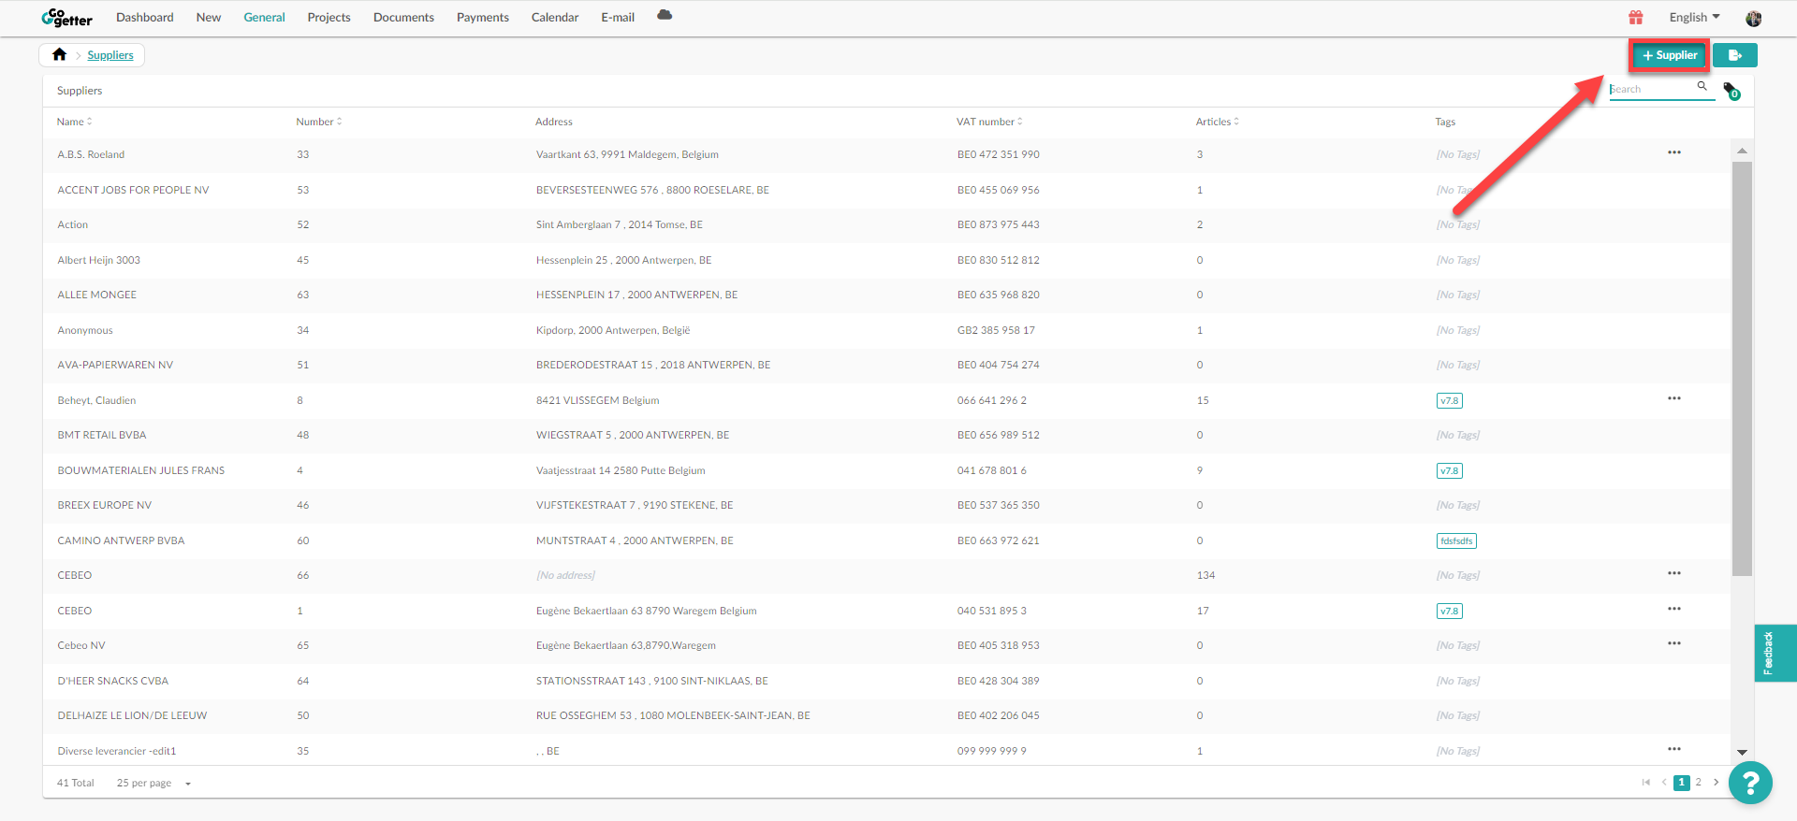Open the Dashboard menu
This screenshot has width=1797, height=821.
[x=145, y=18]
